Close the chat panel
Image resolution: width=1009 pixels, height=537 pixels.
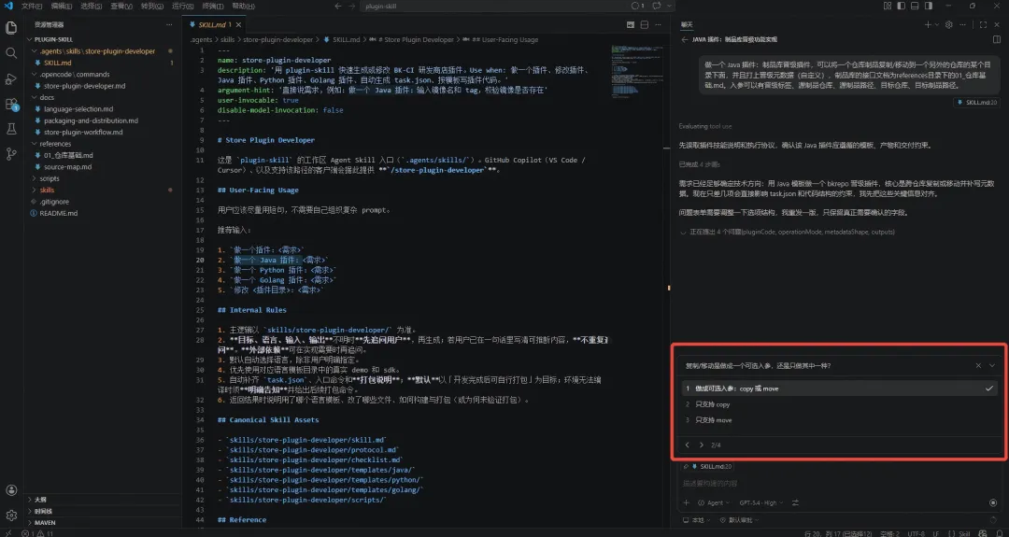(997, 25)
